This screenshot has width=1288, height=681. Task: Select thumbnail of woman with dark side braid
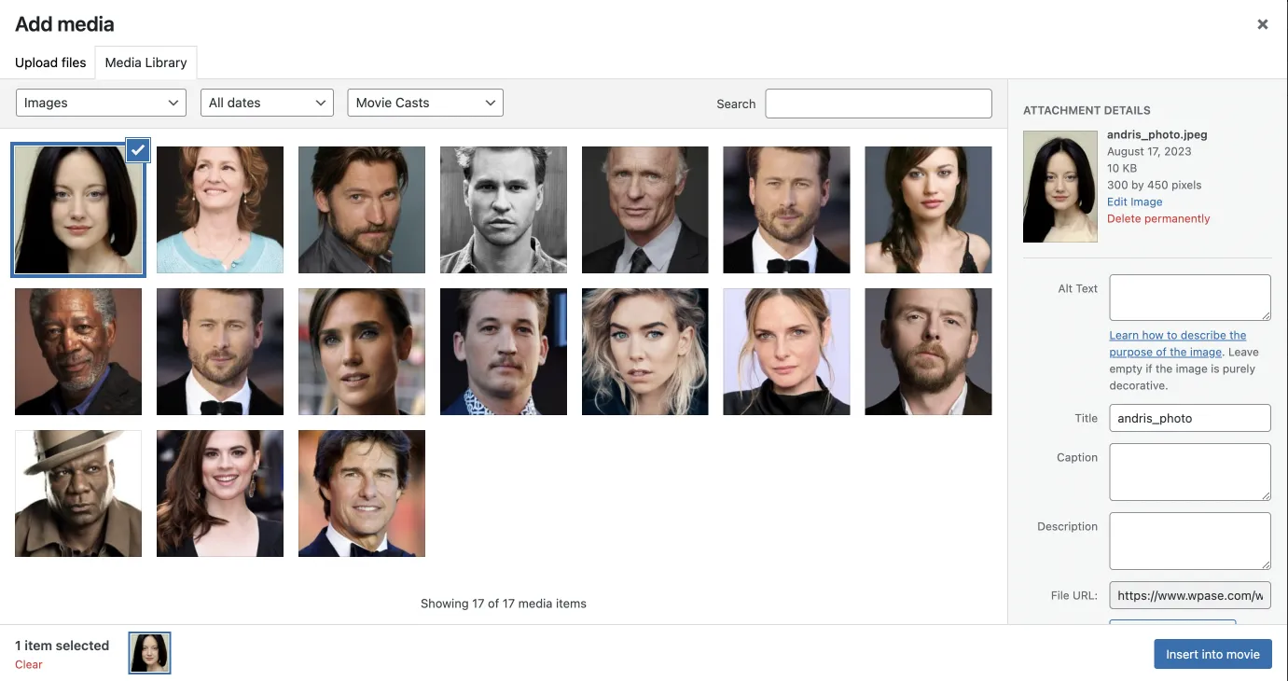point(929,210)
